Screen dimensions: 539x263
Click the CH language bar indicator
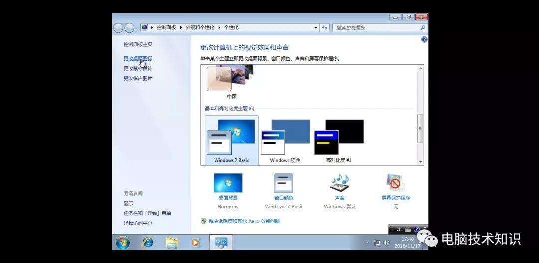pyautogui.click(x=399, y=229)
